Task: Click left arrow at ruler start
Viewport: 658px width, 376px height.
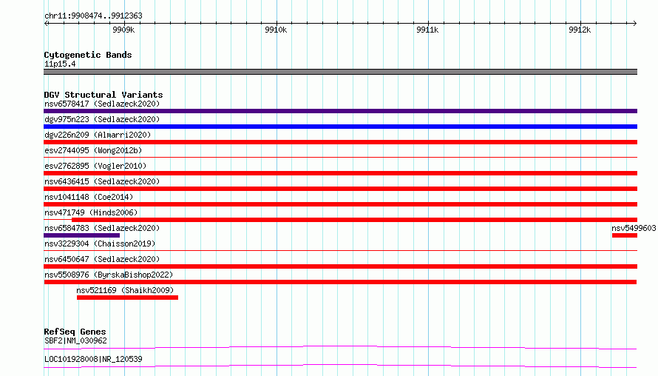Action: [x=46, y=24]
